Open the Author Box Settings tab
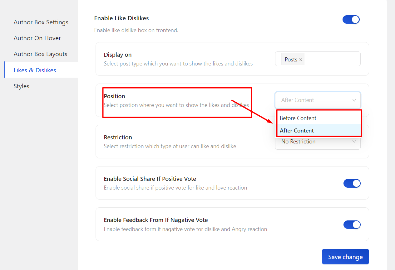 pyautogui.click(x=41, y=22)
